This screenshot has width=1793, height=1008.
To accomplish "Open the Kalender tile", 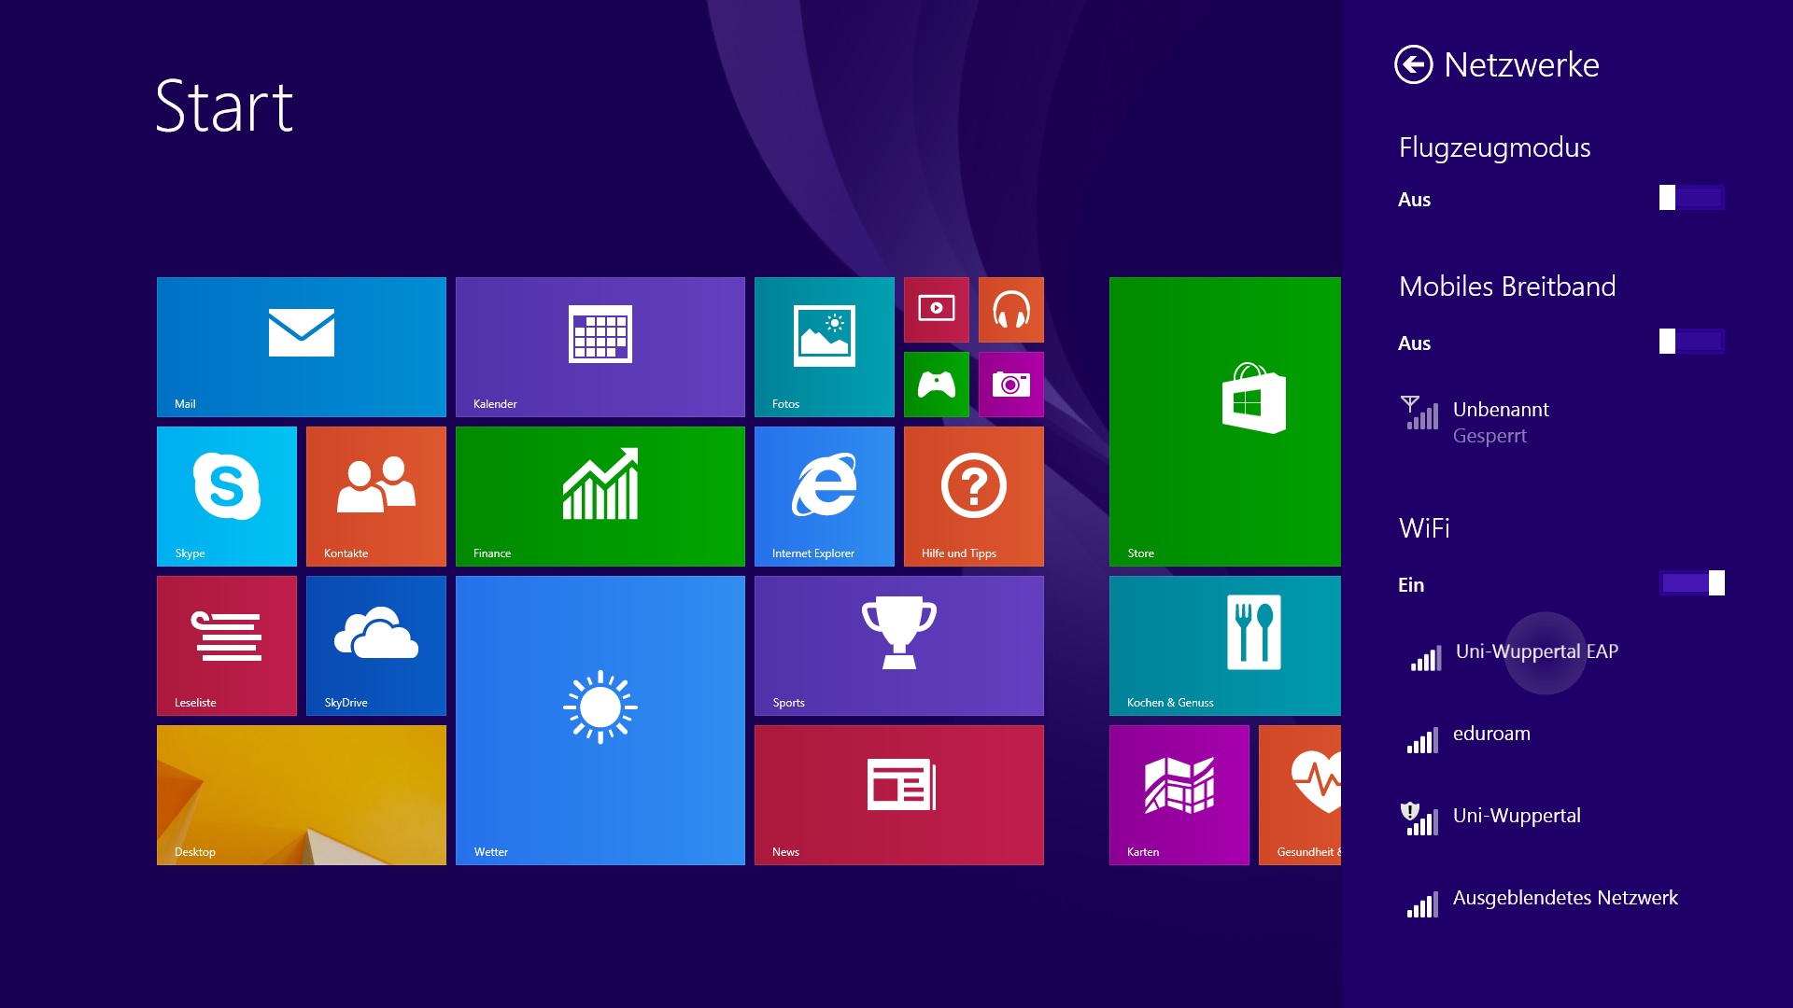I will pos(600,347).
